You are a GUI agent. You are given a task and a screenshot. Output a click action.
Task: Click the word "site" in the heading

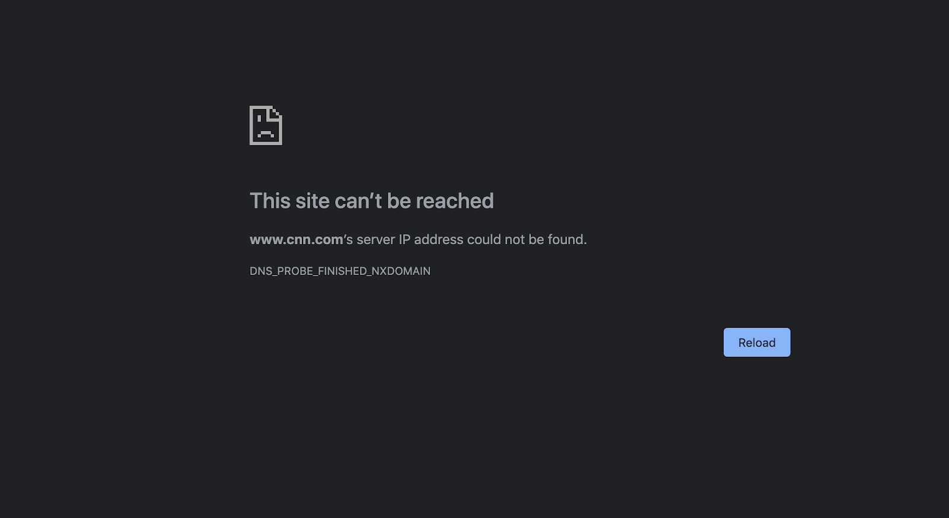click(312, 201)
